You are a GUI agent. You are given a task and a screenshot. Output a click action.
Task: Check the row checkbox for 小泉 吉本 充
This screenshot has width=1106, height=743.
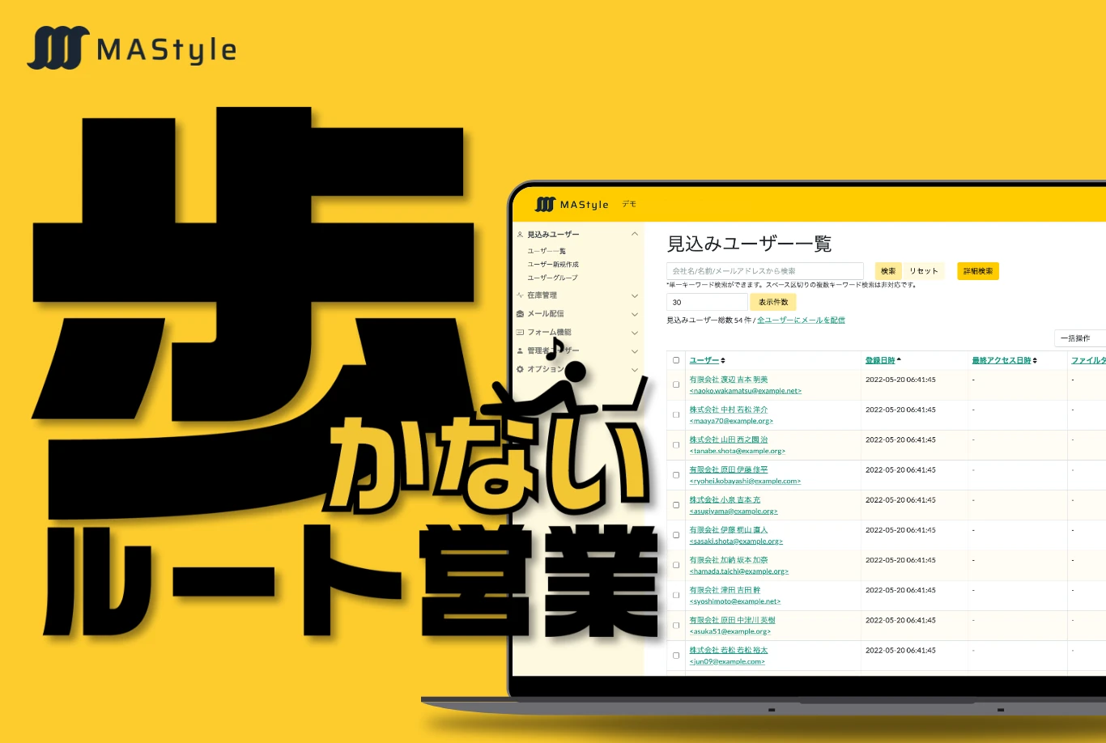676,505
